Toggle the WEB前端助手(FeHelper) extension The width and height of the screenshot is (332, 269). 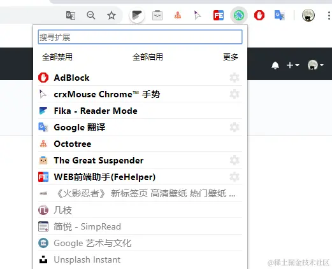click(x=140, y=177)
